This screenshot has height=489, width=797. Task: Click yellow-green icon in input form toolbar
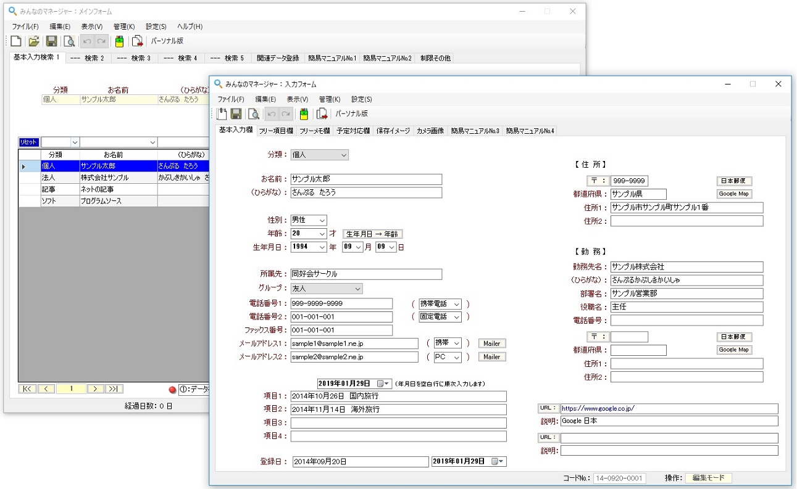(x=303, y=114)
